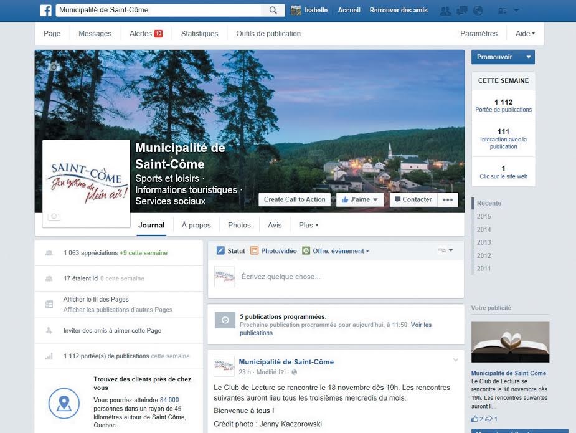576x433 pixels.
Task: Open messages chat icon in top bar
Action: click(x=462, y=11)
